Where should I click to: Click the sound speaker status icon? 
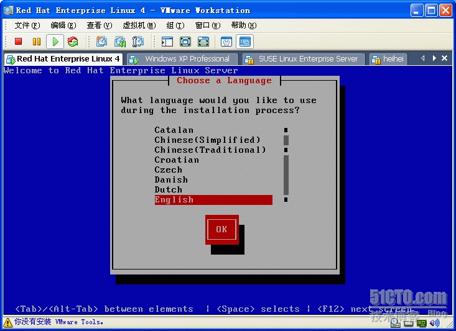pyautogui.click(x=435, y=323)
